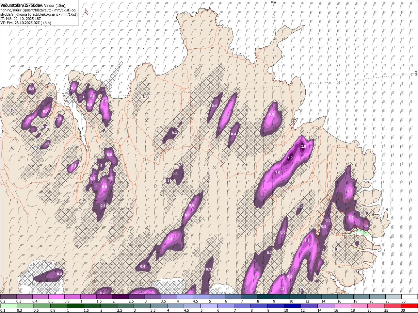Click the 1.3 value label near bottom edge

281,289
